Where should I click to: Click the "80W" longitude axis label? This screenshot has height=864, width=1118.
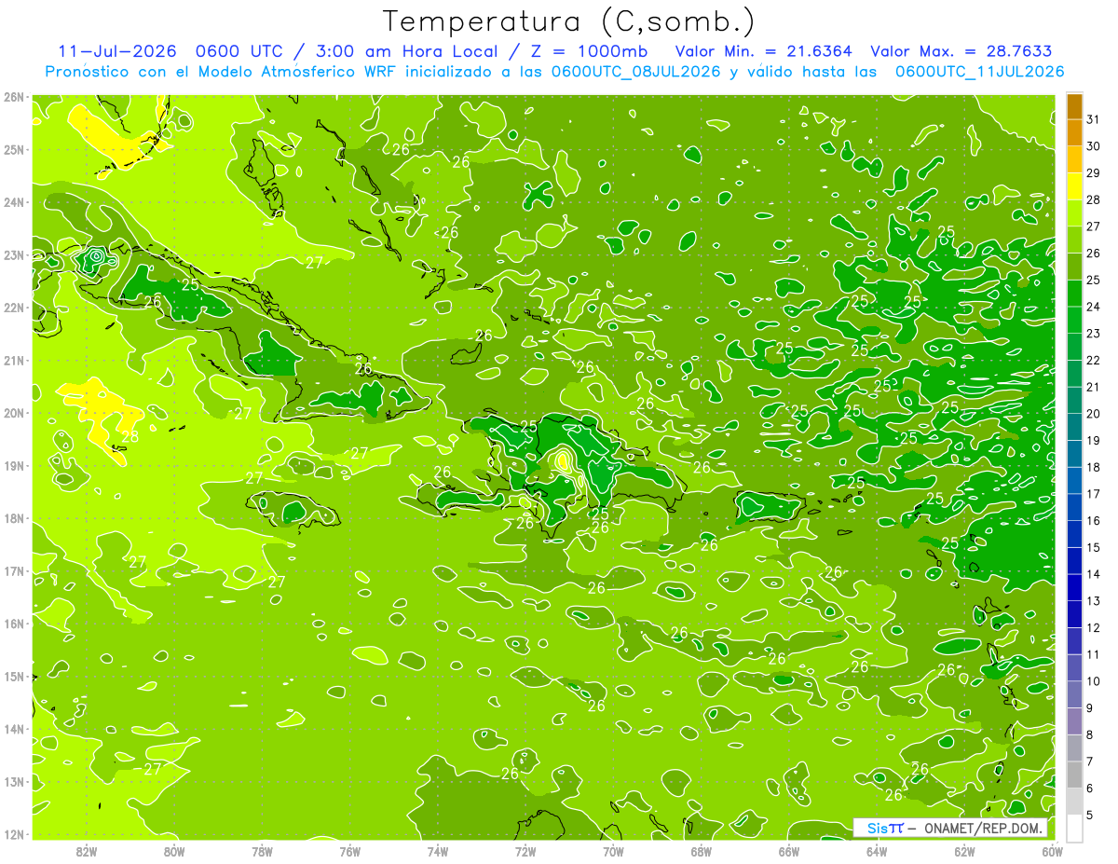coord(174,851)
